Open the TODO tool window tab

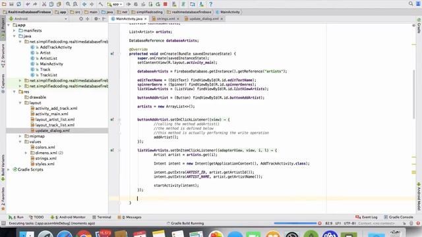36,217
